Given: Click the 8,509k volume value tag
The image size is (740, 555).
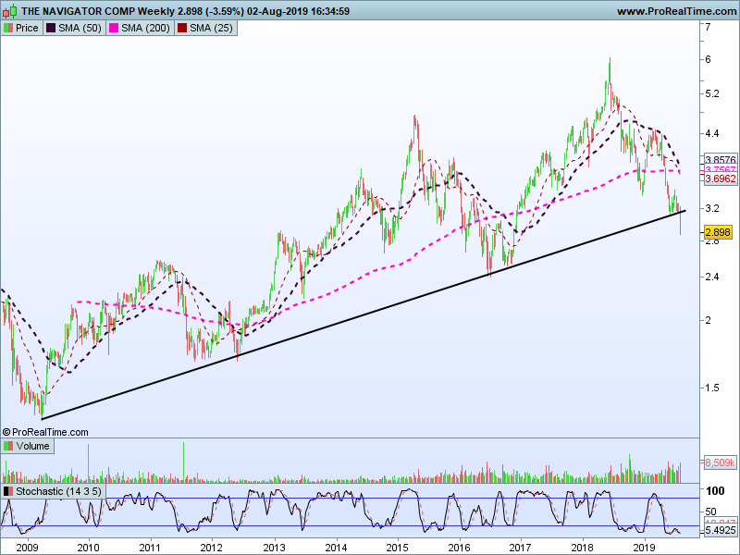Looking at the screenshot, I should point(721,462).
